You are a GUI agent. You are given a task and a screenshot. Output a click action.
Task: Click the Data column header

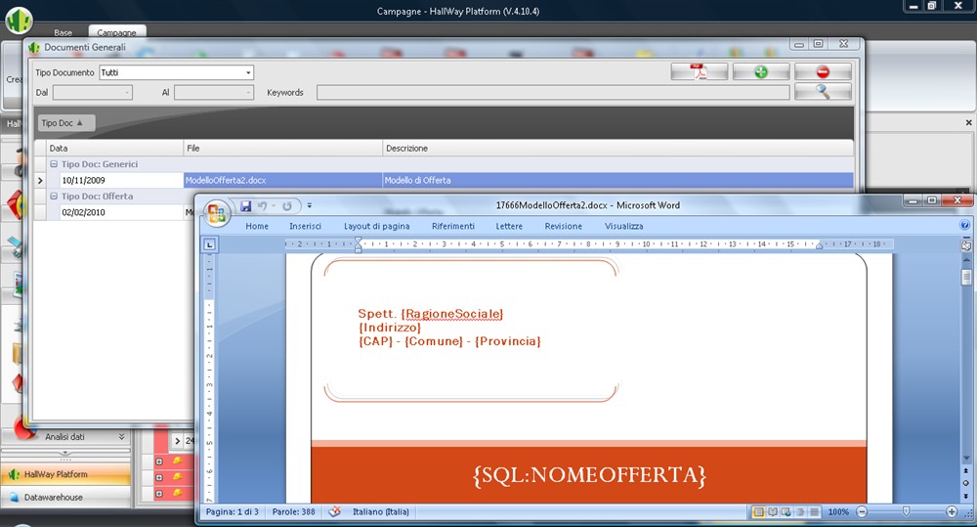point(114,148)
